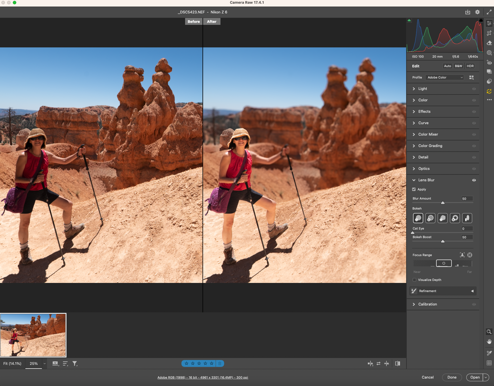Copy current settings to before
The height and width of the screenshot is (386, 494).
click(387, 363)
